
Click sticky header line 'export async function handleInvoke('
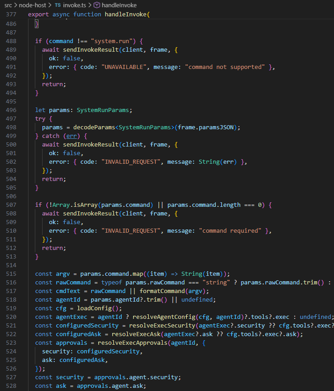89,15
